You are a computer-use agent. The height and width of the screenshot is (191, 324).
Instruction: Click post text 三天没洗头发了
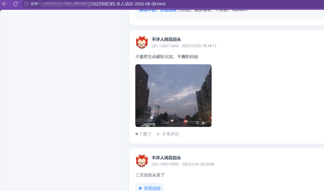coord(150,175)
